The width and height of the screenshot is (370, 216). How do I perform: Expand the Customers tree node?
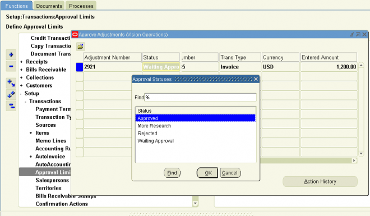point(21,85)
